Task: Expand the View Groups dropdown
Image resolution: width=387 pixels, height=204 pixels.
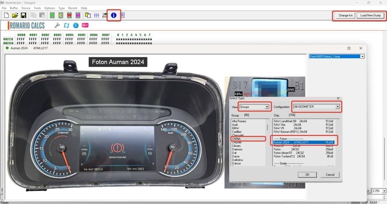Action: (x=267, y=107)
